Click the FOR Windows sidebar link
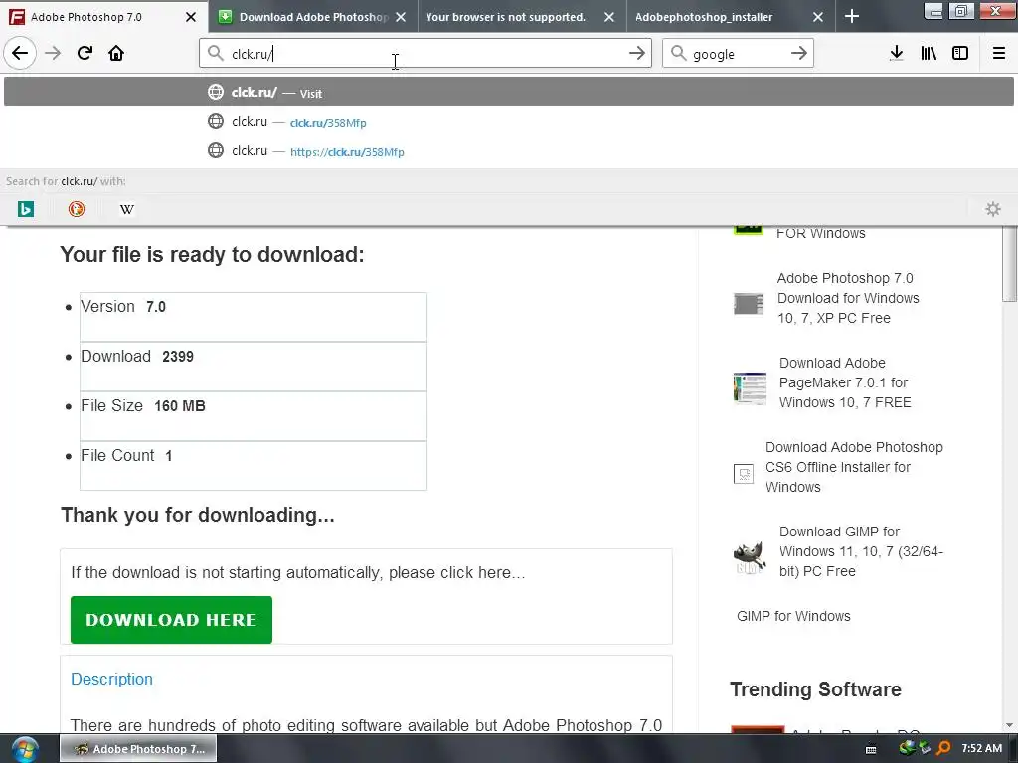This screenshot has width=1018, height=763. click(820, 233)
